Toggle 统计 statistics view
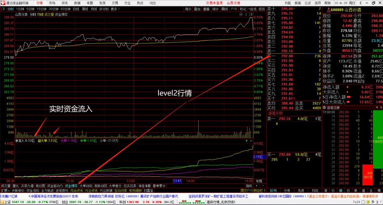Viewport: 383px width, 205px height. tap(215, 9)
